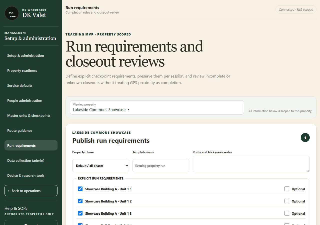Open Master units & checkpoints
Screen dimensions: 320x225
[31, 115]
